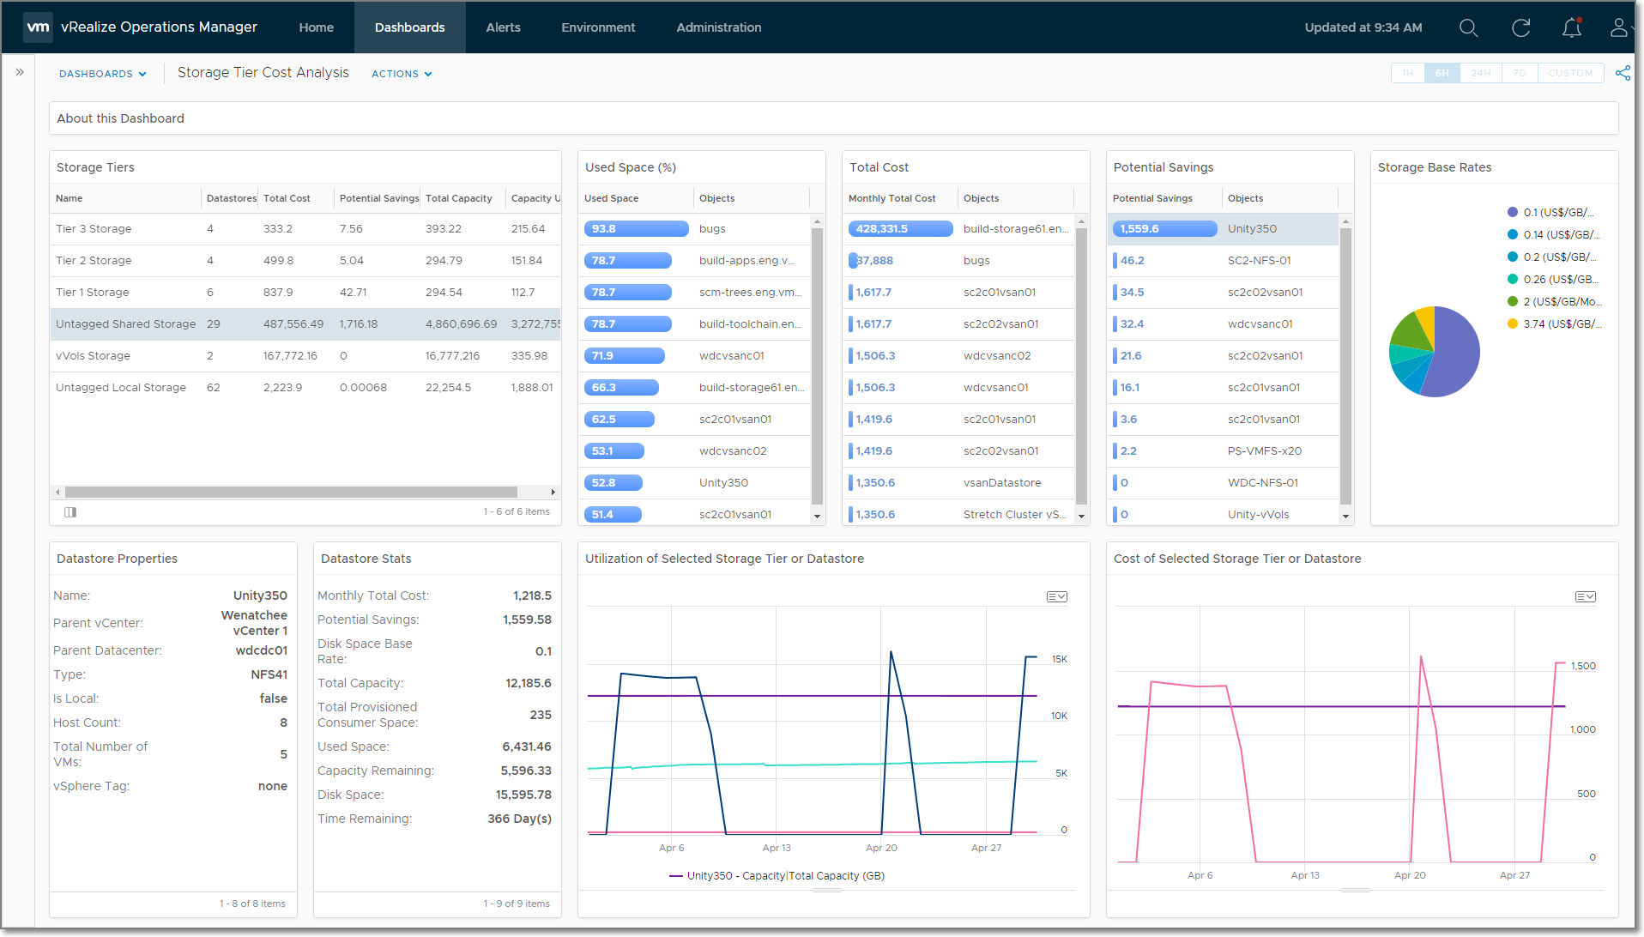Select the Tier 2 Storage row

pos(305,261)
